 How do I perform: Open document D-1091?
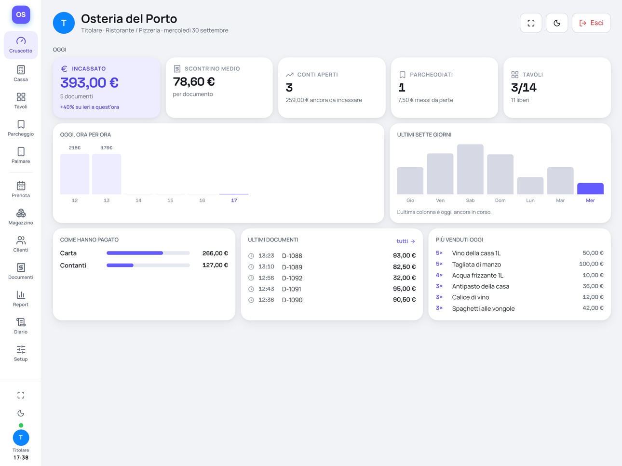[x=332, y=289]
